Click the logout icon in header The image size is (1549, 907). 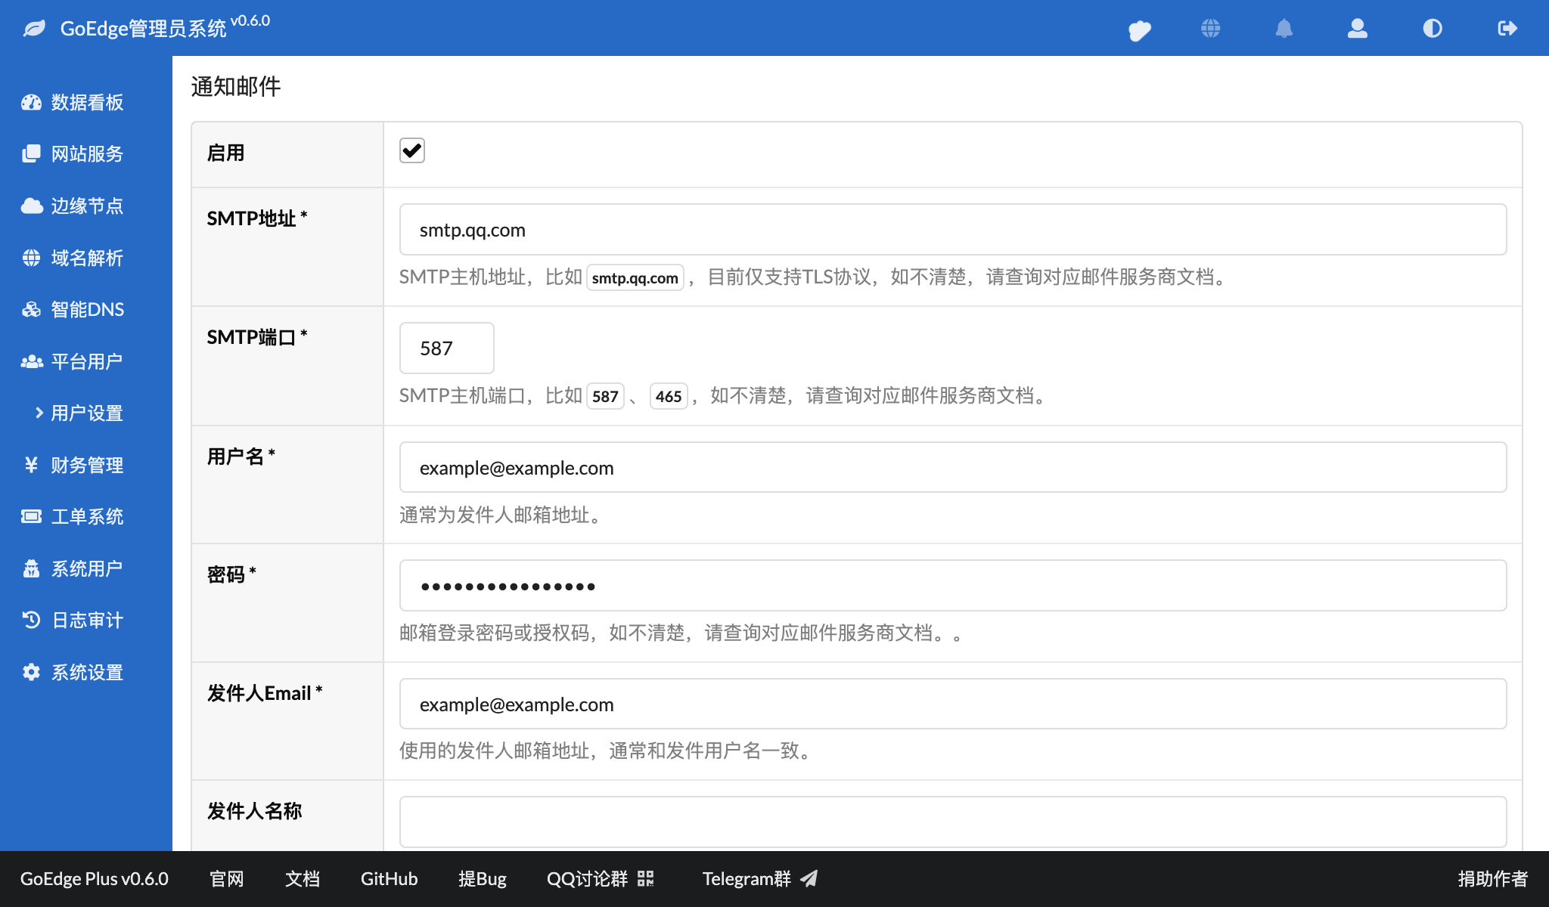point(1507,29)
